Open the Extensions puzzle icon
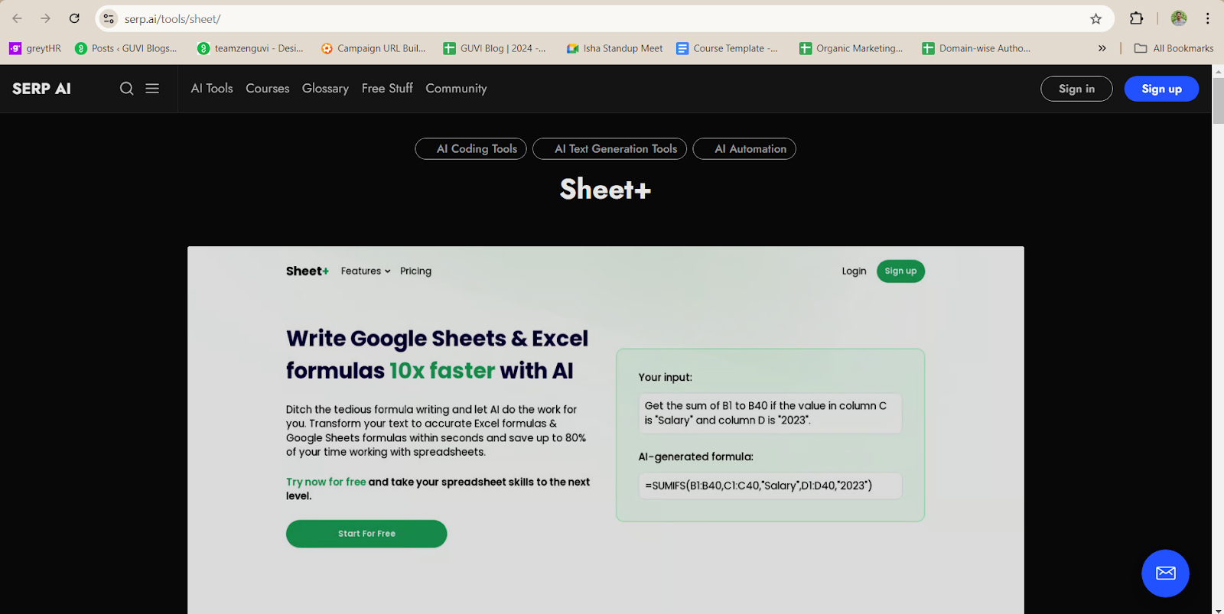Image resolution: width=1224 pixels, height=614 pixels. point(1136,18)
